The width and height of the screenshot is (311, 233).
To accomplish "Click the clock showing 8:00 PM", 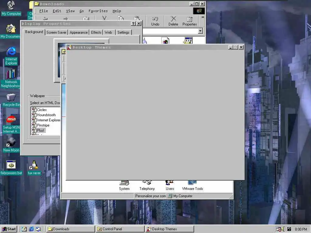I will coord(301,229).
